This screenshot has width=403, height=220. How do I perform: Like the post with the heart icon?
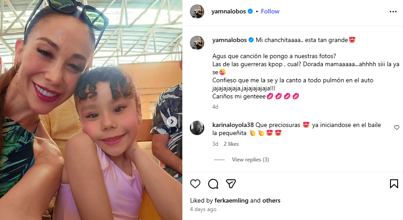tap(195, 184)
